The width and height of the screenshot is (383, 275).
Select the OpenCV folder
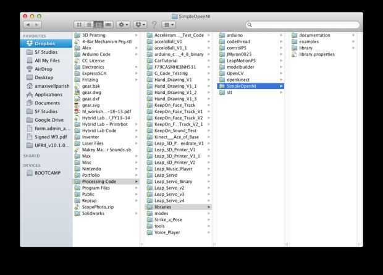coord(251,74)
